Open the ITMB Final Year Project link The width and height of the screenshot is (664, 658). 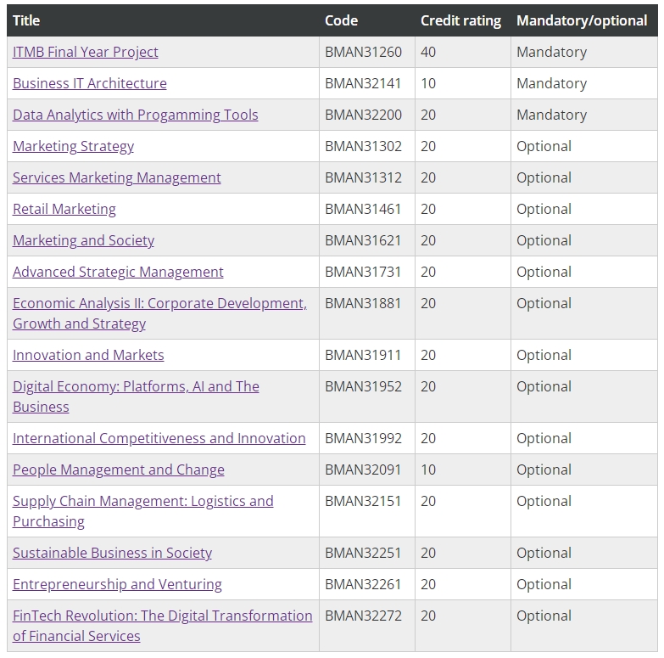[x=85, y=52]
